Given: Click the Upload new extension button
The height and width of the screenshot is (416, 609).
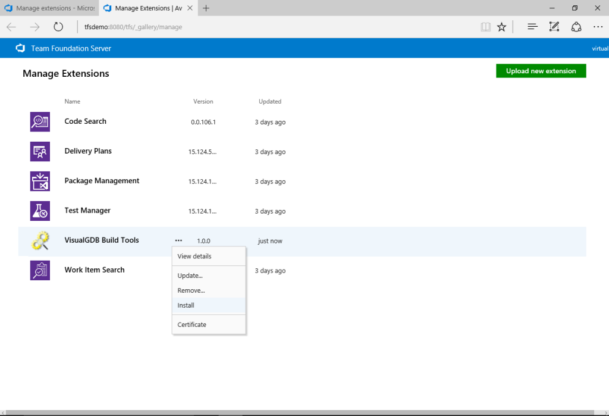Looking at the screenshot, I should click(x=541, y=70).
